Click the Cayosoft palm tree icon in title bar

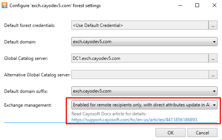pos(5,5)
